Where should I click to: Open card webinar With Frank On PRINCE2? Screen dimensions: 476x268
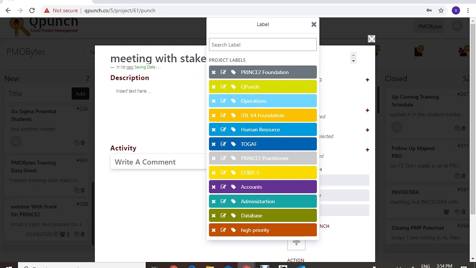[34, 210]
